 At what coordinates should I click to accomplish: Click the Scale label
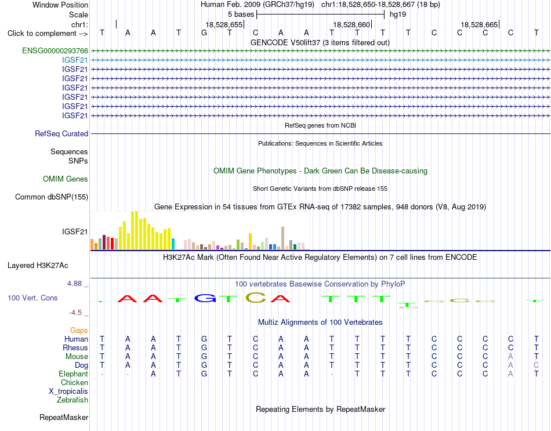point(78,15)
